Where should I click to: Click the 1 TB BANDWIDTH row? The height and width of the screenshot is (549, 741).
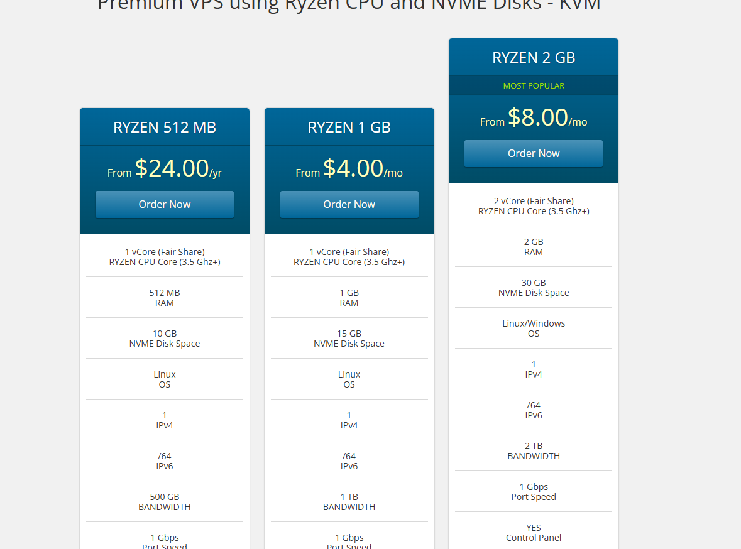coord(349,502)
